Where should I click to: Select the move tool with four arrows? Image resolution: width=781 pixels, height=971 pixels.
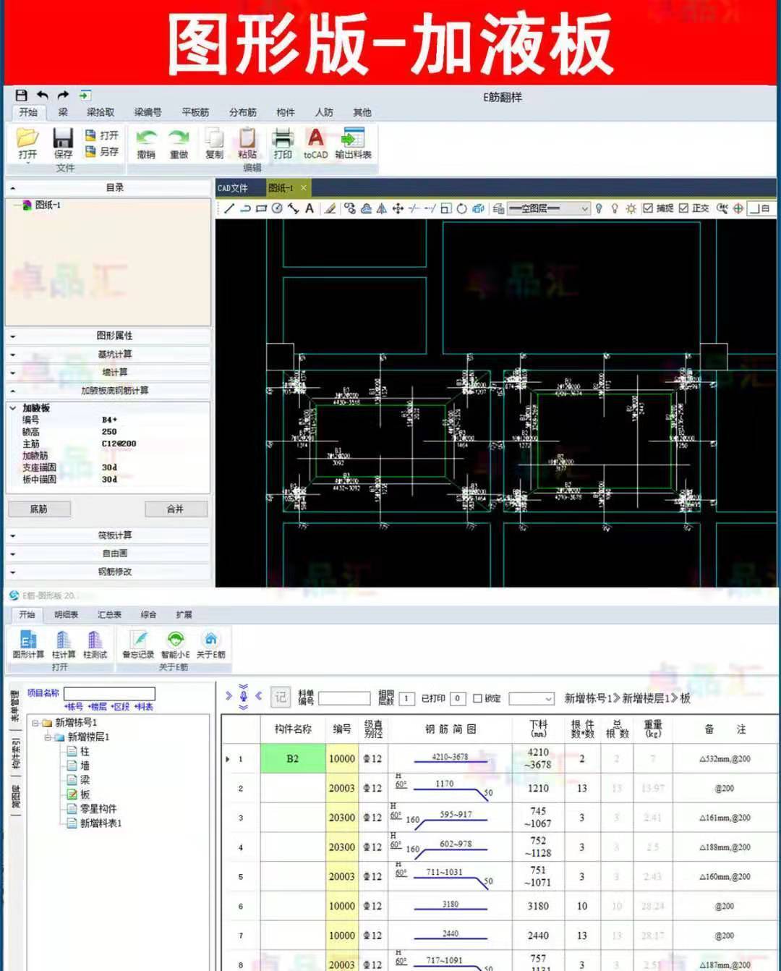[x=398, y=208]
